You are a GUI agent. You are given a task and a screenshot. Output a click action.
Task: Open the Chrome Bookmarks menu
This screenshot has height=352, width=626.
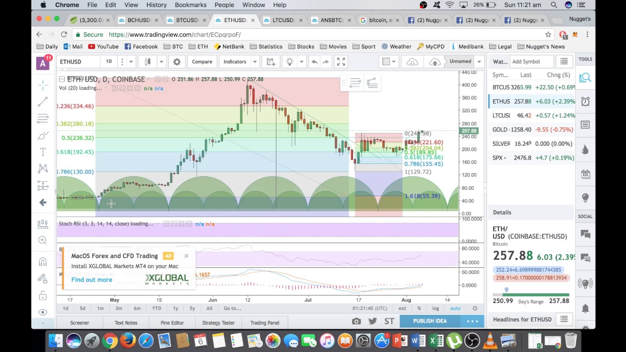[190, 5]
